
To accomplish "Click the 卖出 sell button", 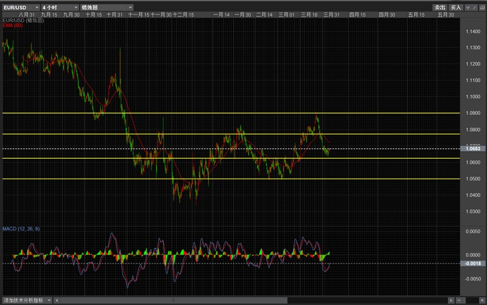I will pos(440,7).
